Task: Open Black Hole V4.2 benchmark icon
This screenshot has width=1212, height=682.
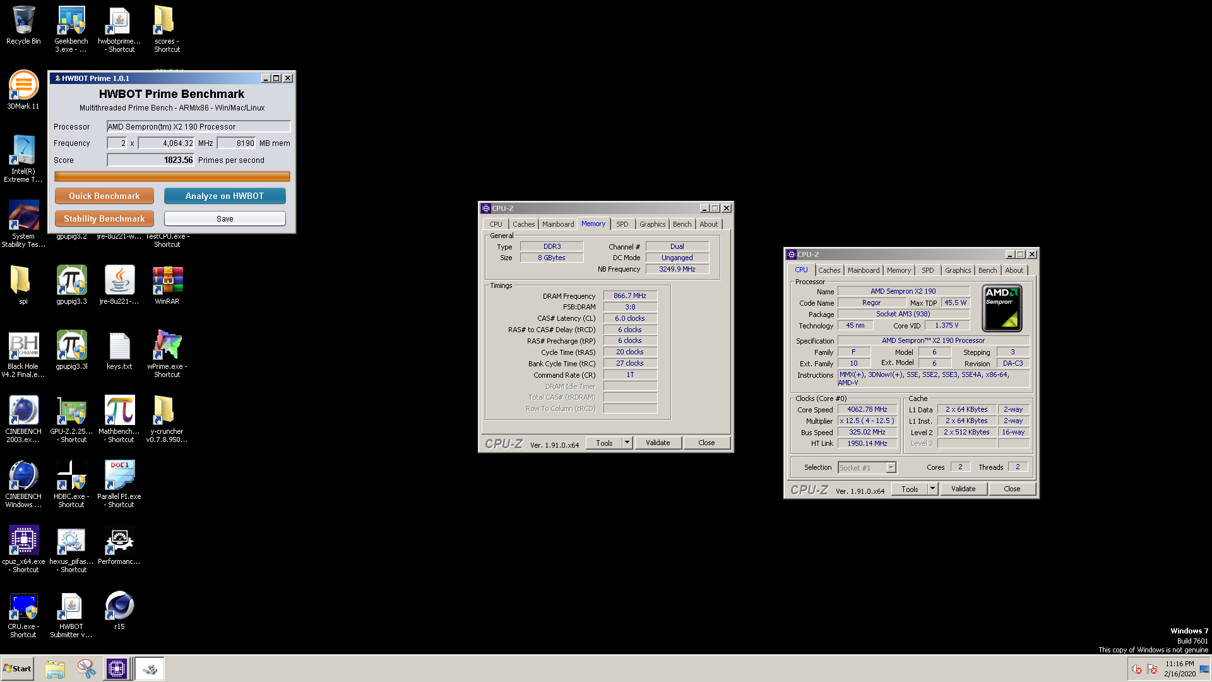Action: [23, 354]
